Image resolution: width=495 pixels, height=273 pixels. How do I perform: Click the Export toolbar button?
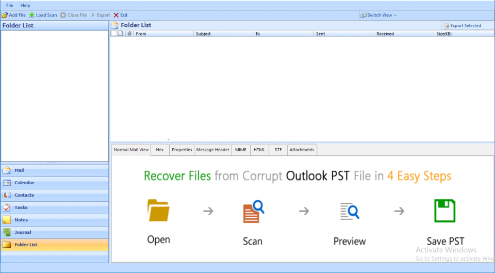101,15
